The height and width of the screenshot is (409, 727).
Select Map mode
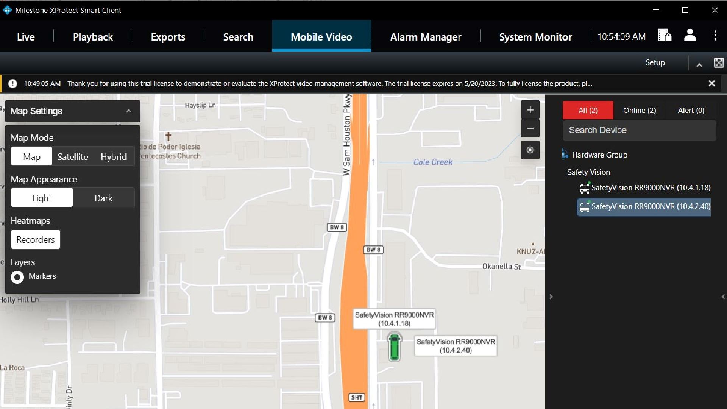[x=31, y=156]
